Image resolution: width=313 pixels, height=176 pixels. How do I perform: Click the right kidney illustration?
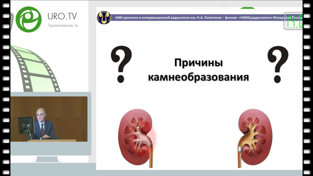(x=255, y=134)
